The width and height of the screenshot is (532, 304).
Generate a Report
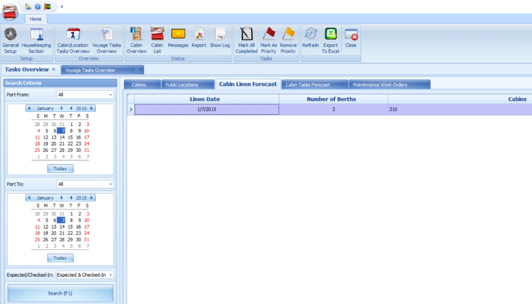click(199, 40)
